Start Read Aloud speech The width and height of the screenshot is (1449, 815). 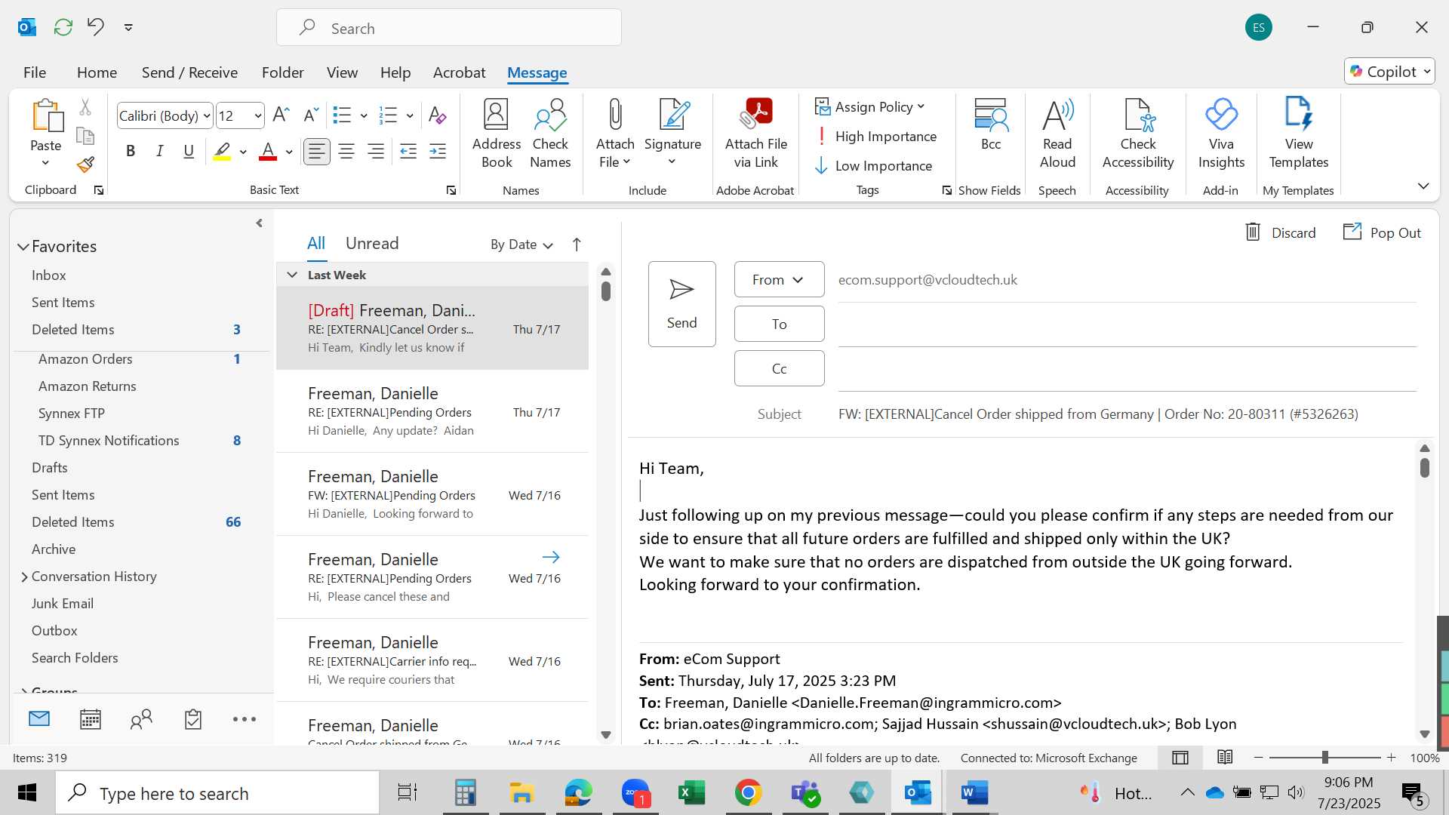1057,134
